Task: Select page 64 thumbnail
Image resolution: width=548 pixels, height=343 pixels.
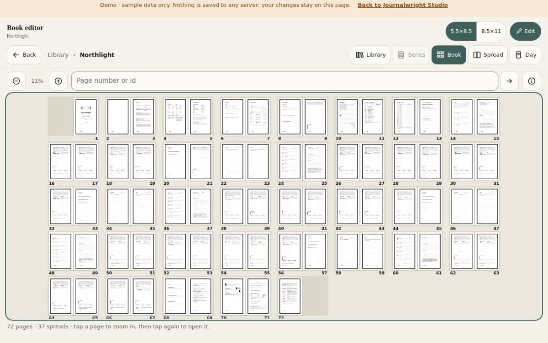Action: pos(61,296)
